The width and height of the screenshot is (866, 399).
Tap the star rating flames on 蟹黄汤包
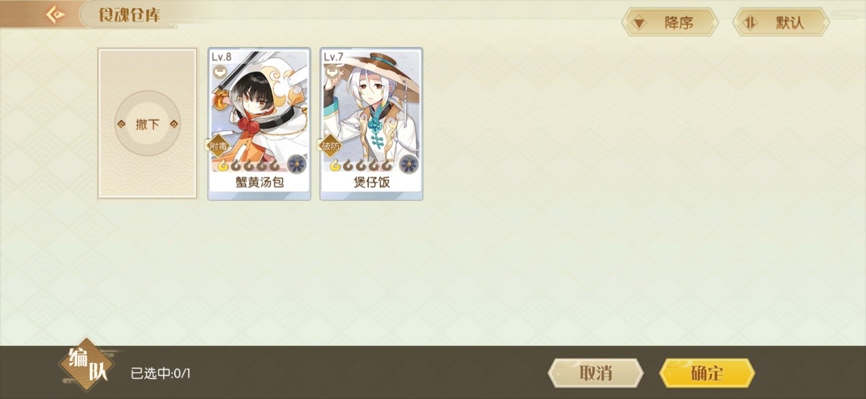(x=248, y=165)
